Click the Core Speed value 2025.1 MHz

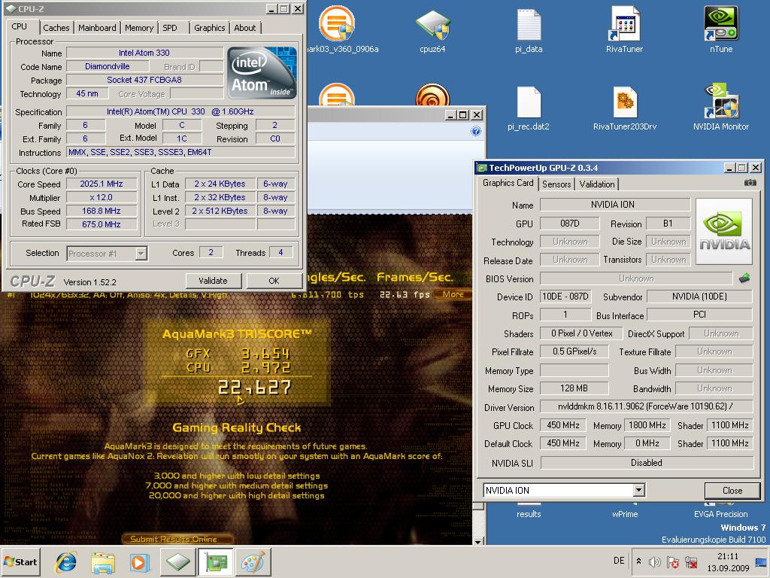(102, 184)
